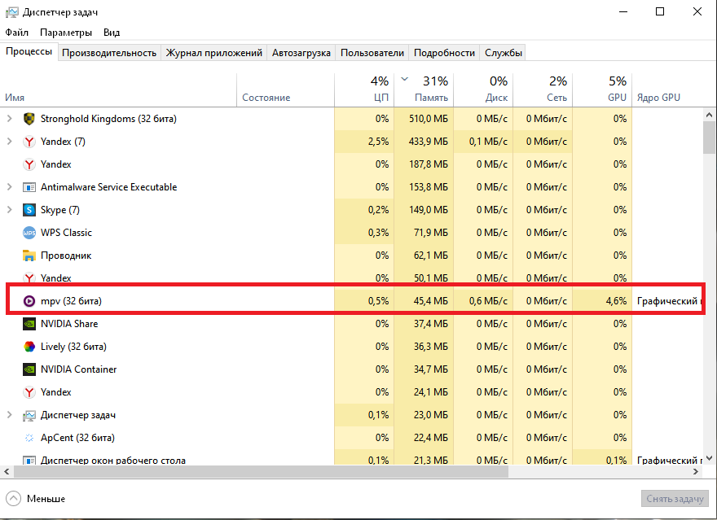Click the 4,6% GPU value for mpv

click(617, 301)
